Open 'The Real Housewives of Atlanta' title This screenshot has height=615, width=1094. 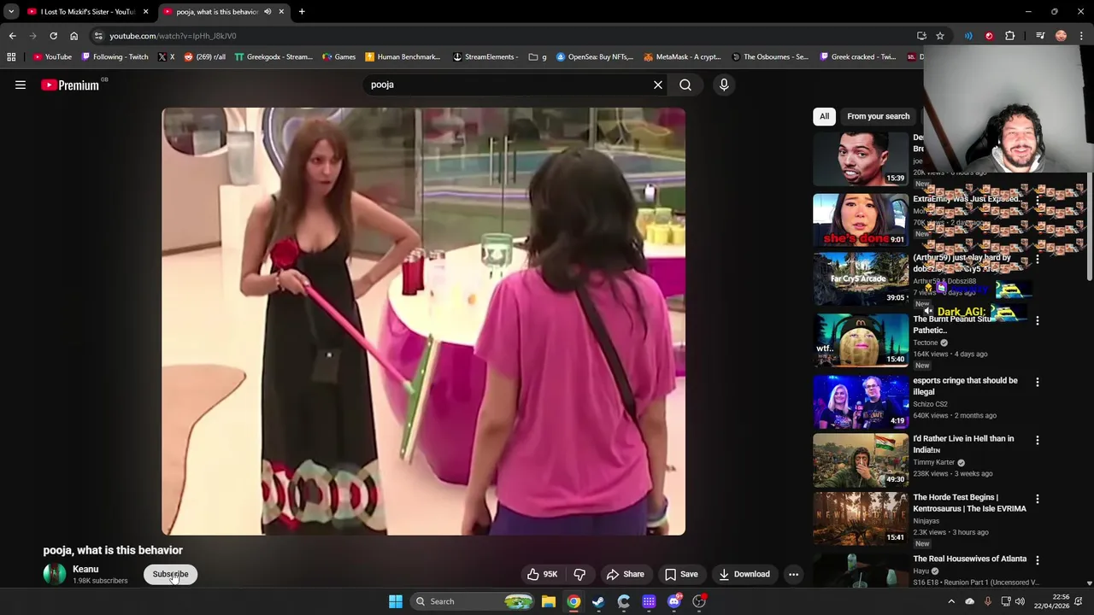click(x=969, y=559)
